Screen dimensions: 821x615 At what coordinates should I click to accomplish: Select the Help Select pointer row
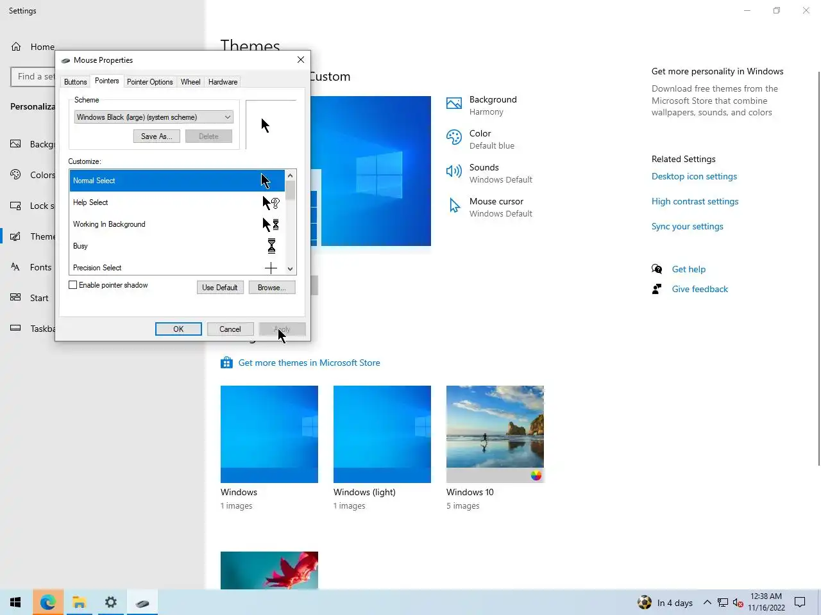coord(177,202)
